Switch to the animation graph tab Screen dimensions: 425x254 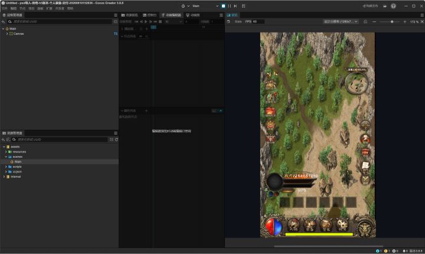point(192,15)
